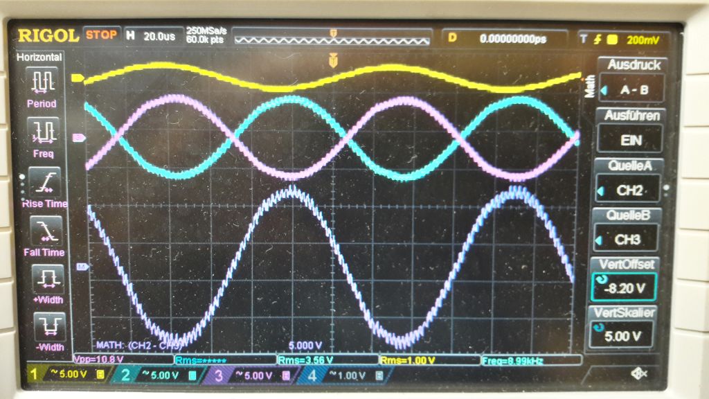Image resolution: width=709 pixels, height=399 pixels.
Task: Click the 200mV trigger level readout
Action: point(643,40)
